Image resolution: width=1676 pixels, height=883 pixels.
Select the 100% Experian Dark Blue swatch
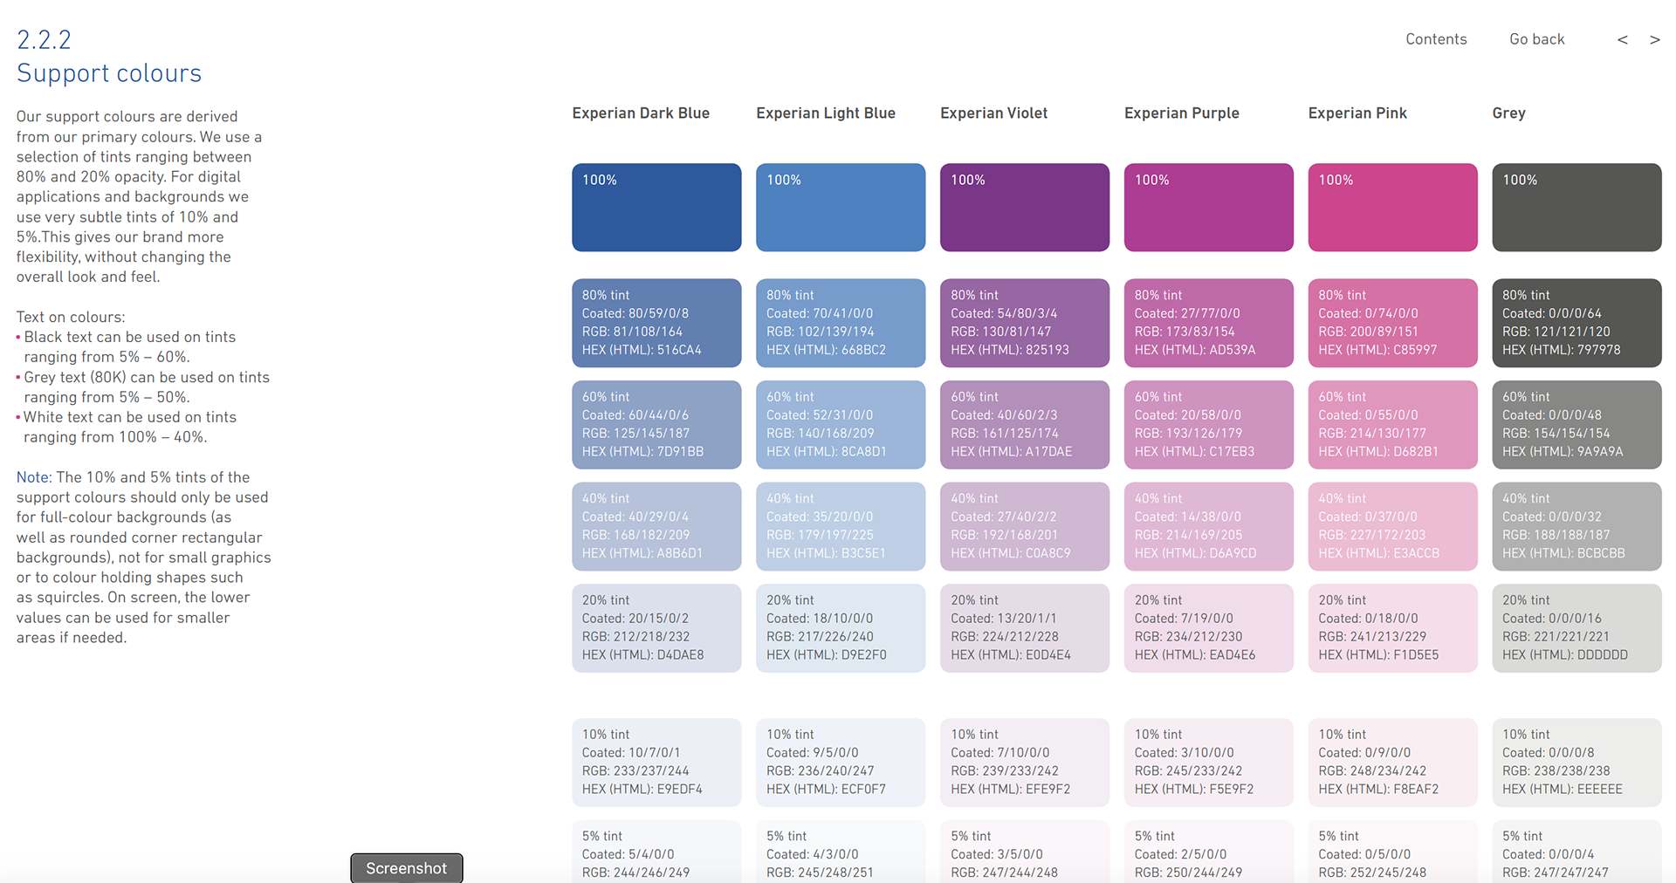(656, 208)
